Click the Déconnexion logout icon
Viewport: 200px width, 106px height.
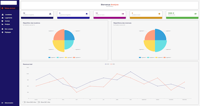pyautogui.click(x=2, y=103)
